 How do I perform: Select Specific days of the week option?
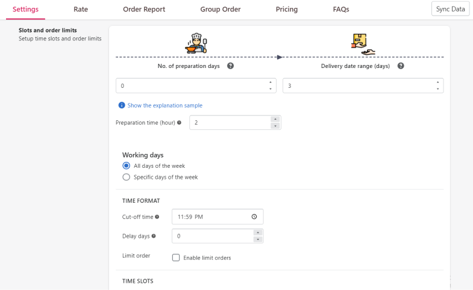coord(126,177)
